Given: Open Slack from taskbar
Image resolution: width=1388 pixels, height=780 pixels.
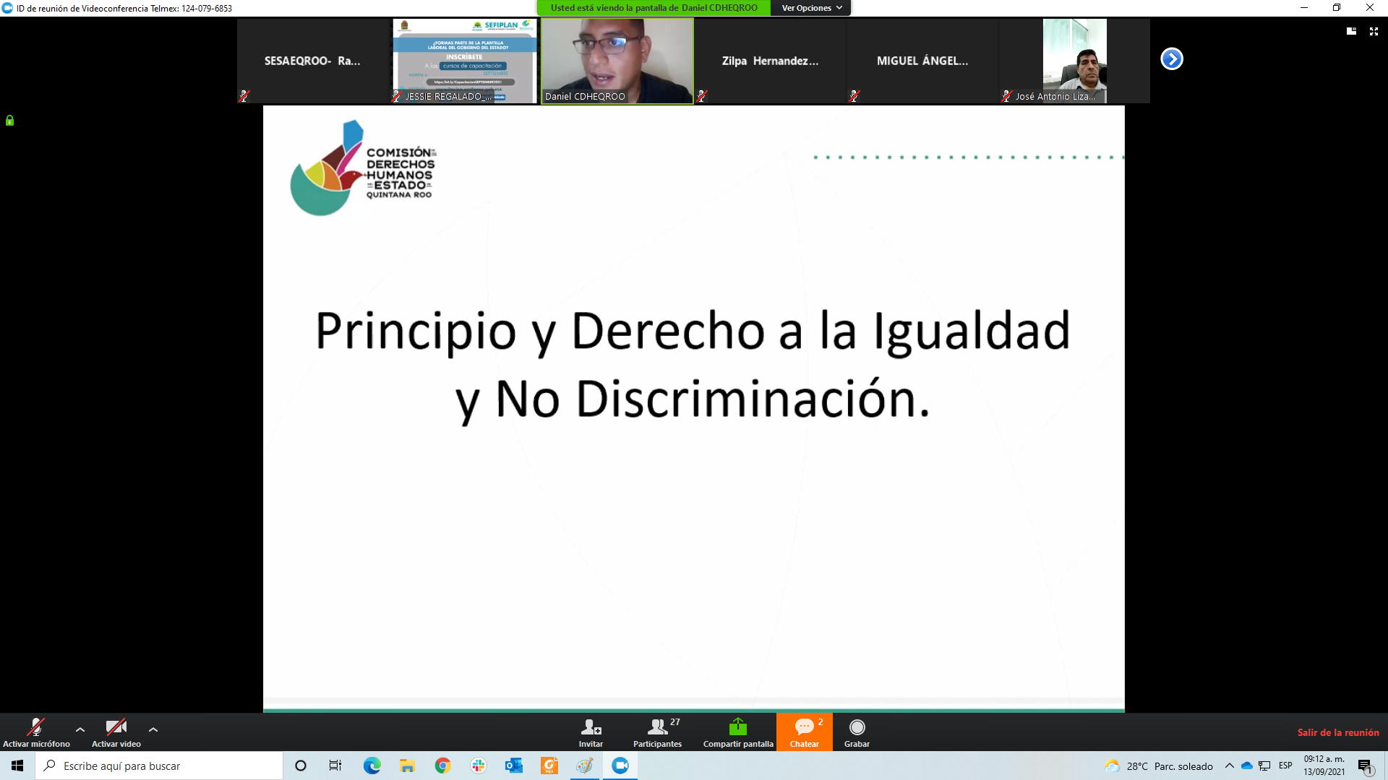Looking at the screenshot, I should click(x=478, y=766).
